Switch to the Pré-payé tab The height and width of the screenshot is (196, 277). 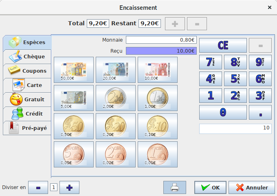pyautogui.click(x=27, y=128)
